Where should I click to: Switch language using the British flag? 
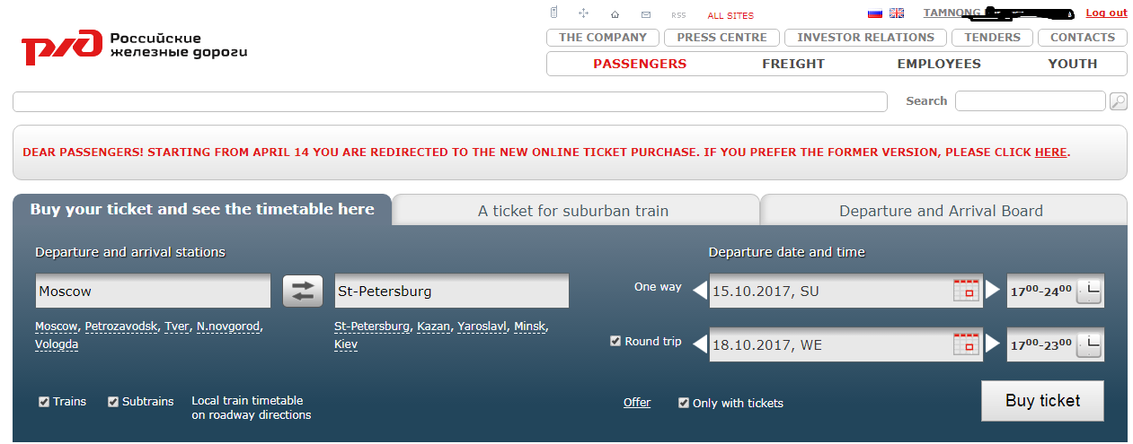pyautogui.click(x=897, y=13)
